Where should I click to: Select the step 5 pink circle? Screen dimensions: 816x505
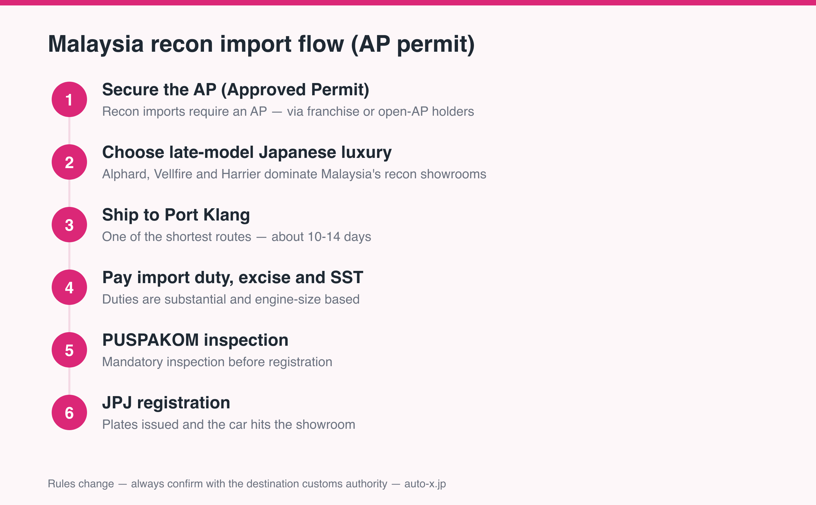point(69,350)
